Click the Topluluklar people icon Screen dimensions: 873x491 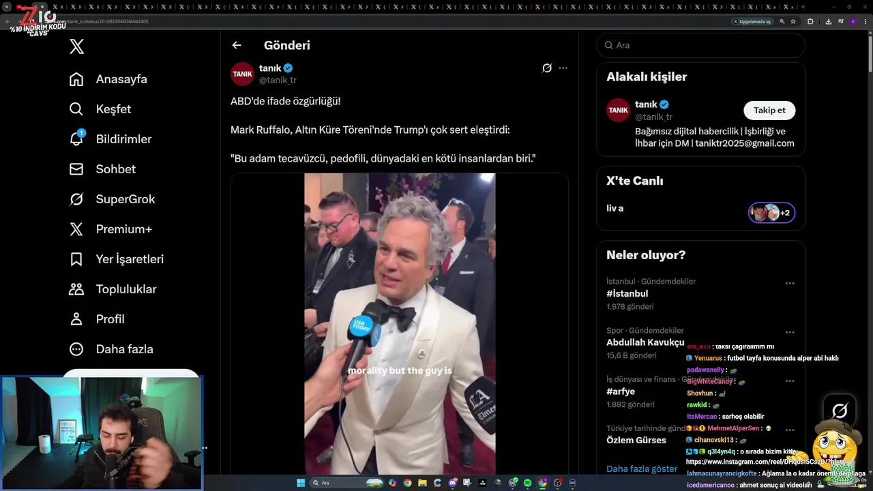76,289
